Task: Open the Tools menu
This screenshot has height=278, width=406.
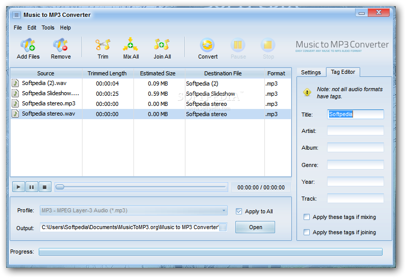Action: [48, 27]
